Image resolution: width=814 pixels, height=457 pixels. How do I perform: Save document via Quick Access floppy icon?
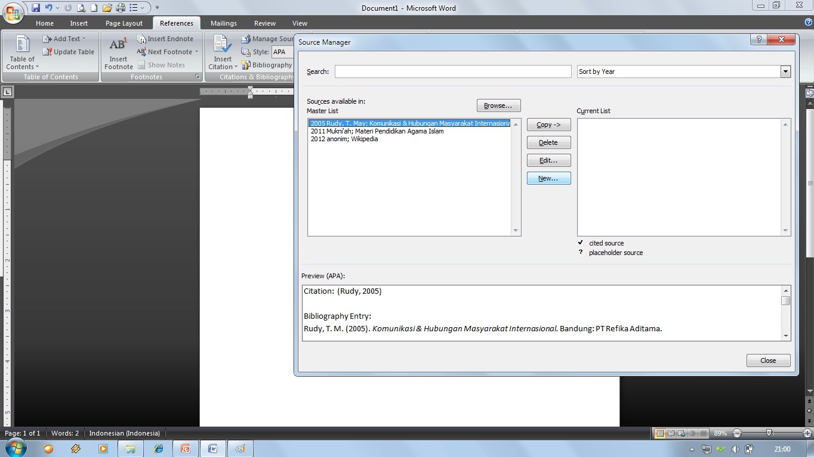[36, 8]
